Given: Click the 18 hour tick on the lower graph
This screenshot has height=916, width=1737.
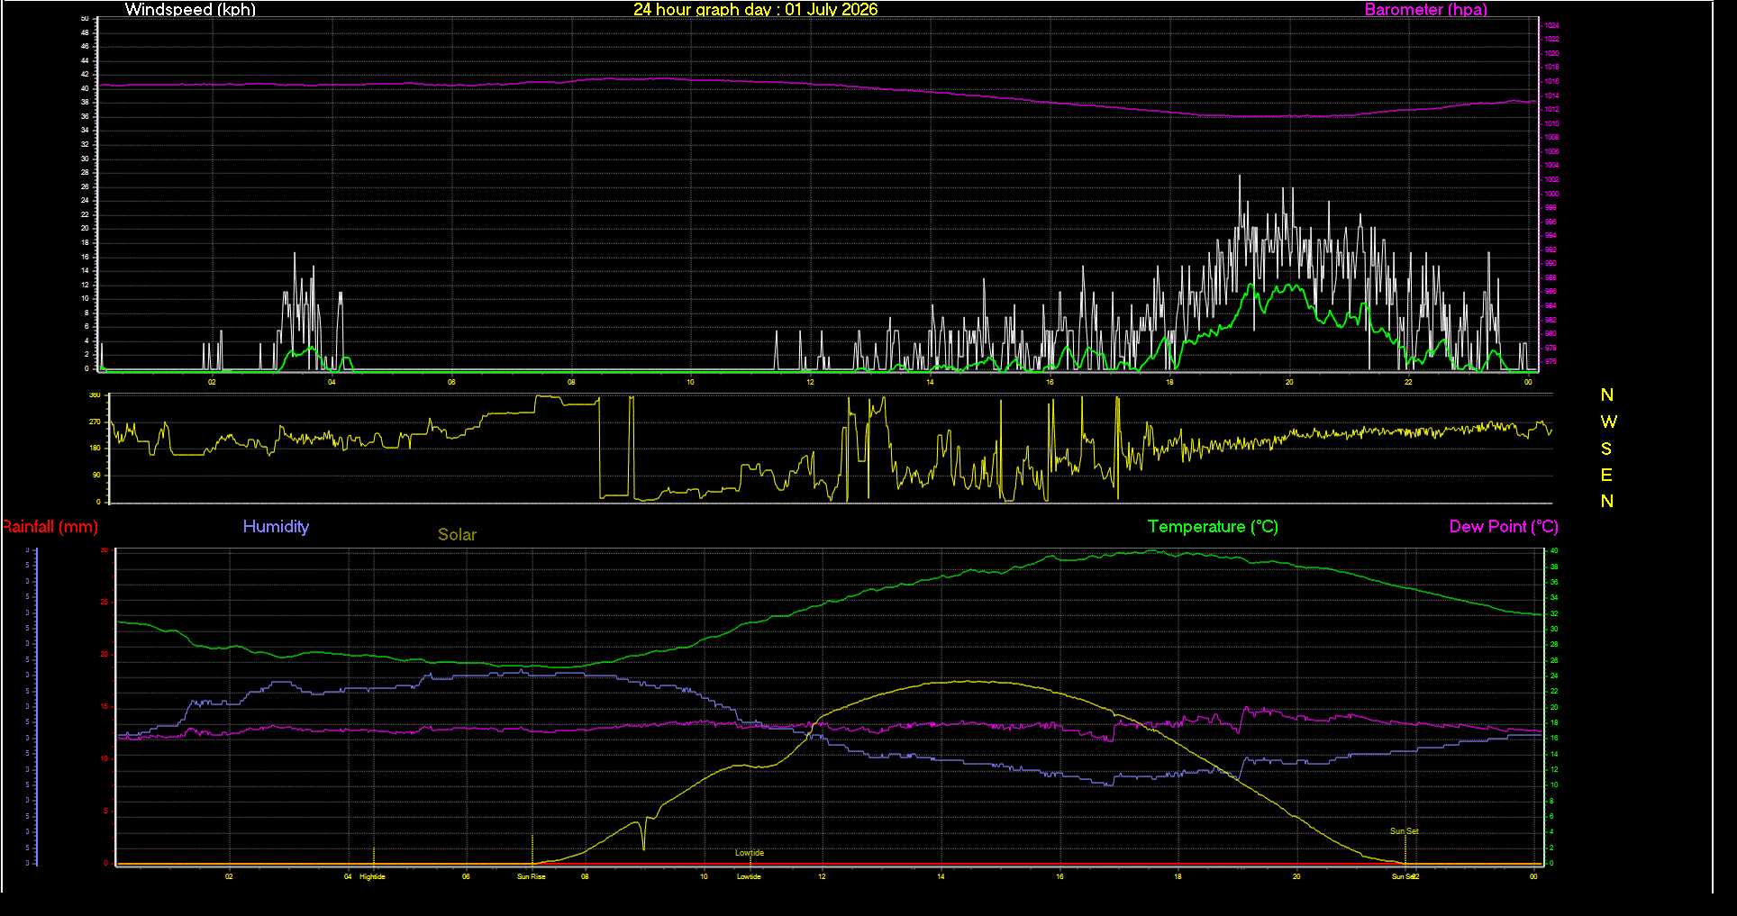Looking at the screenshot, I should coord(1178,876).
